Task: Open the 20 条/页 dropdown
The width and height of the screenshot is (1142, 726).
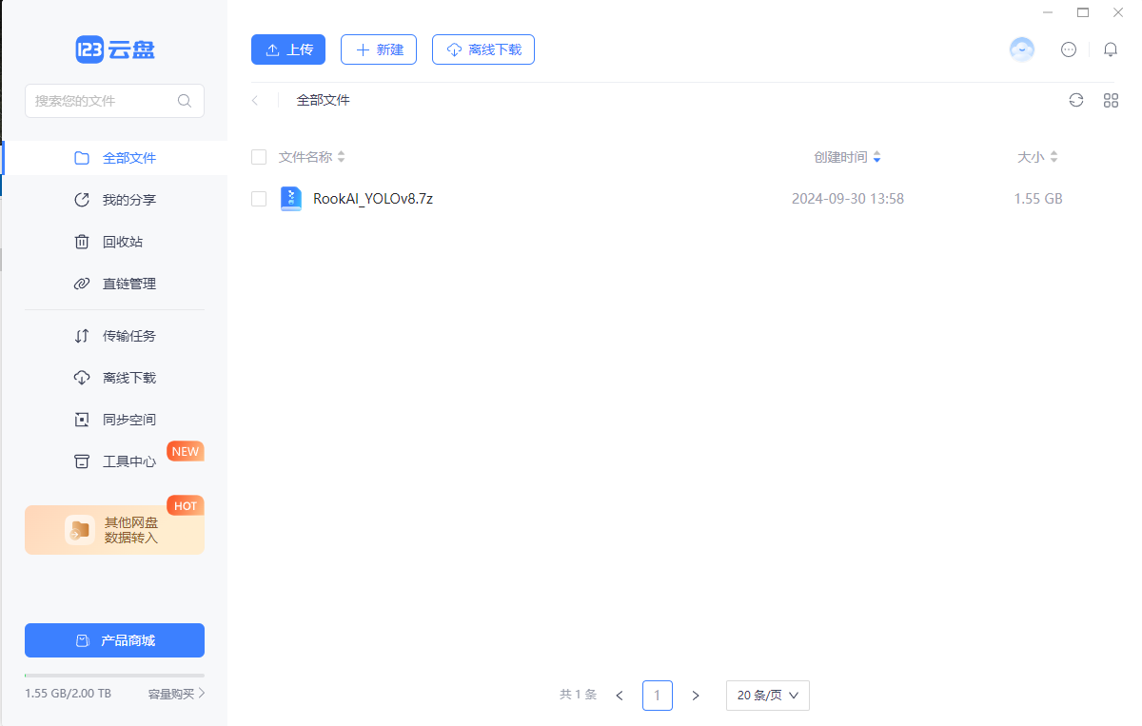Action: click(768, 696)
